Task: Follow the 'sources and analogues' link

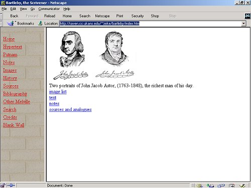Action: pos(70,109)
